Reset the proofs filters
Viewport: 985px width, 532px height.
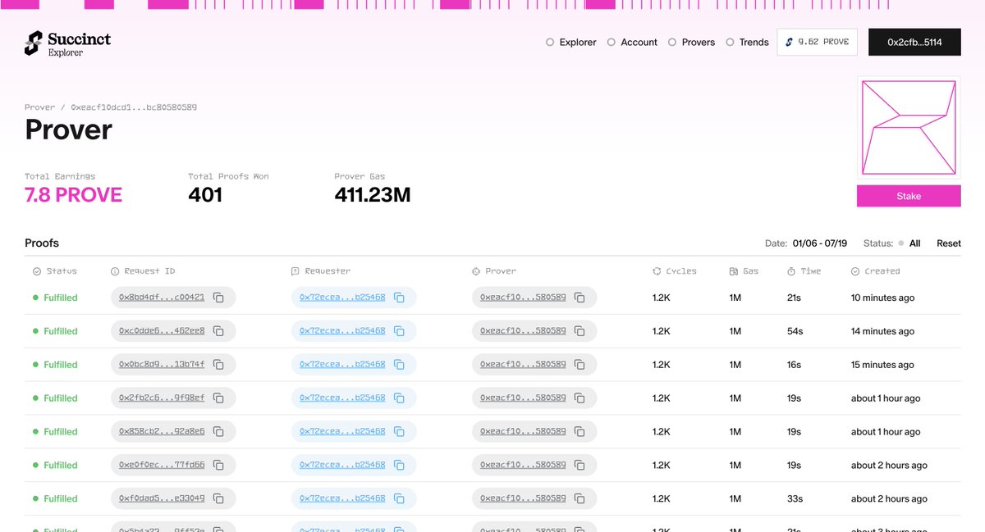pos(949,243)
